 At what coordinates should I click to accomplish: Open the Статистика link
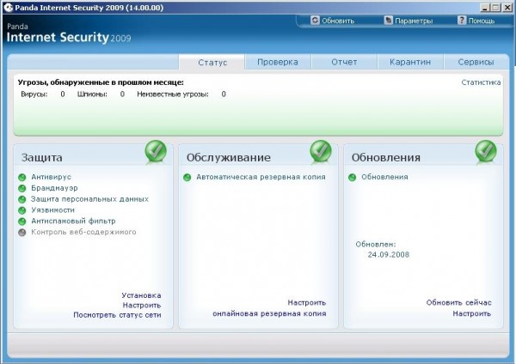click(x=481, y=82)
